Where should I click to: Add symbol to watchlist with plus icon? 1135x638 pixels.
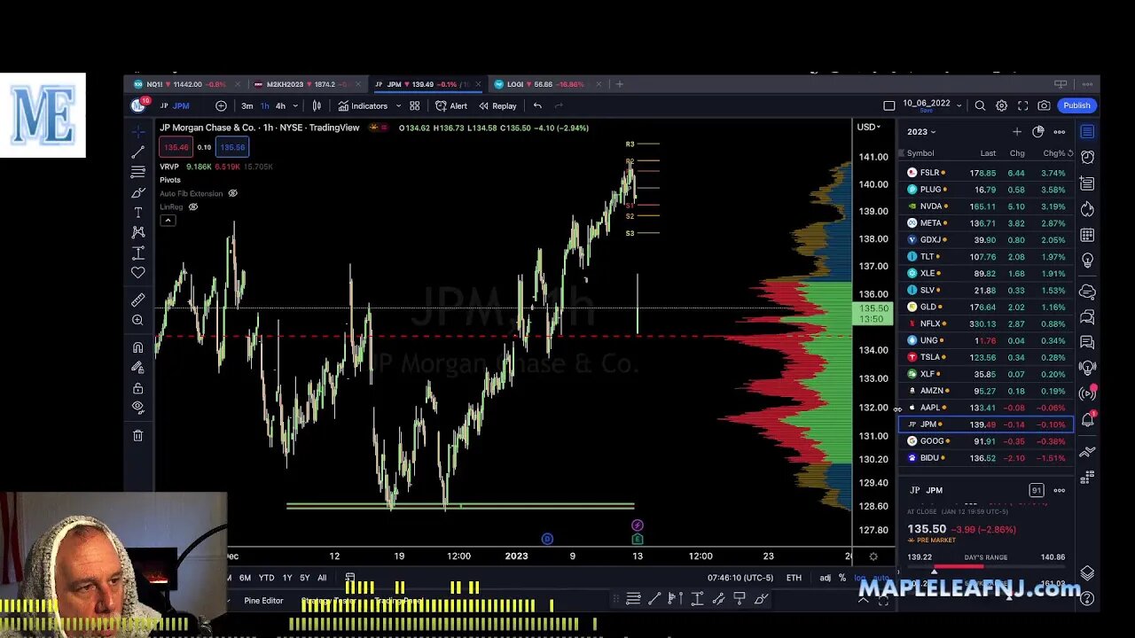1017,131
